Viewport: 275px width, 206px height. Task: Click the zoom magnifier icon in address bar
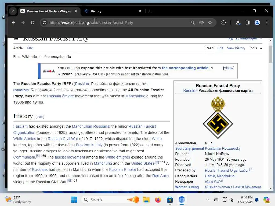pyautogui.click(x=193, y=23)
